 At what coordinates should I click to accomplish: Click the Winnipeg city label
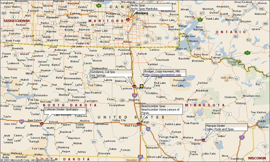142,13
